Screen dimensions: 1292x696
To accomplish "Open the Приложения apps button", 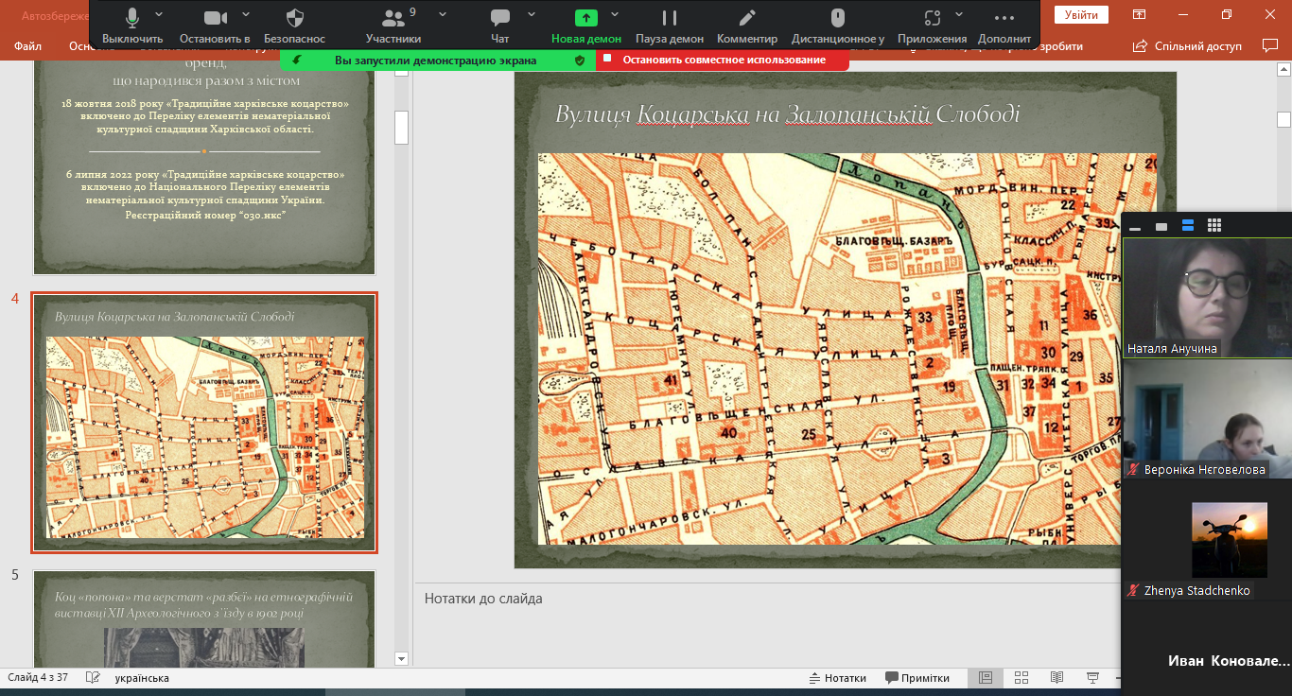I will point(933,26).
